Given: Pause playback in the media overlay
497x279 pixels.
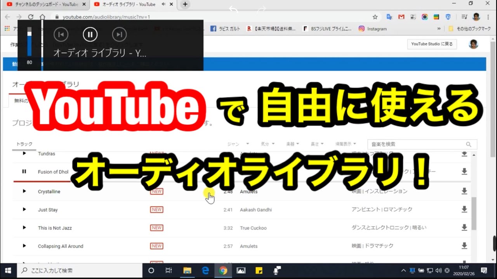Looking at the screenshot, I should point(90,34).
